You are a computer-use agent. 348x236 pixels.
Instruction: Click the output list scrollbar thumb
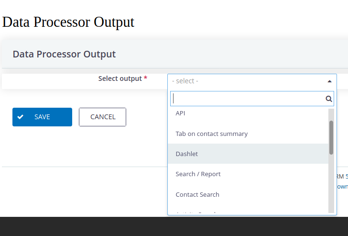[331, 137]
